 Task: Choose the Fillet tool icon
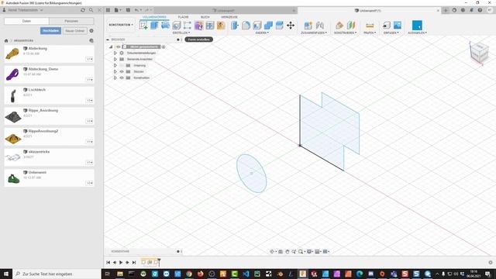[x=246, y=26]
